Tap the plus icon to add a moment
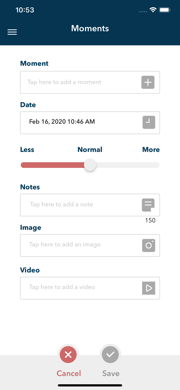This screenshot has width=180, height=390. 148,82
